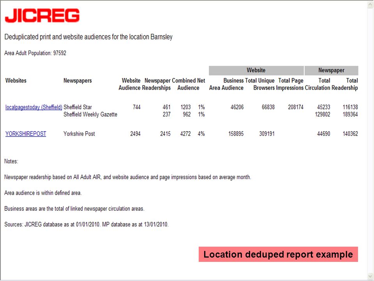Image resolution: width=374 pixels, height=281 pixels.
Task: Click the Newspaper Readerships column heading
Action: point(156,84)
